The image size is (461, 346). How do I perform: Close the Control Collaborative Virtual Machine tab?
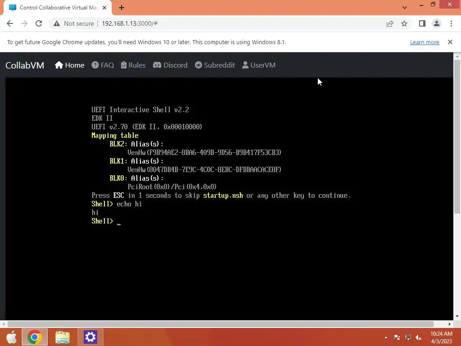104,8
